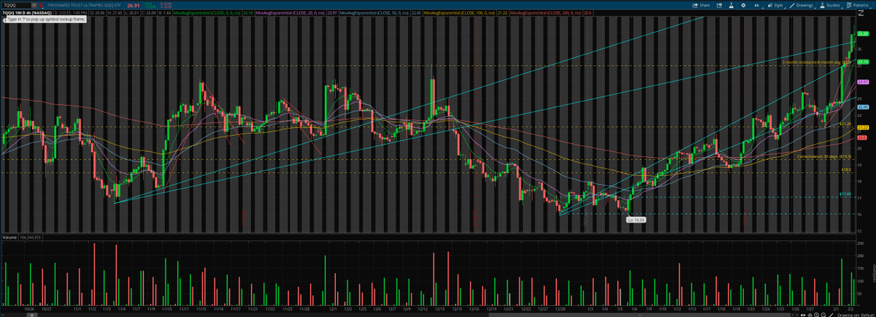The width and height of the screenshot is (876, 317).
Task: Click the TQQQ 180 D 4h (NASDAQ) chart title
Action: coord(27,12)
